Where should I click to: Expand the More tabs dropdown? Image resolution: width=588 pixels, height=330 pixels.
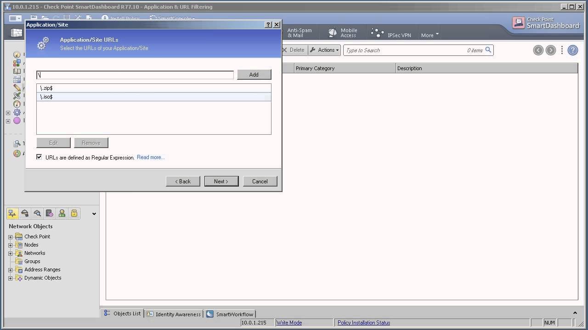coord(430,35)
